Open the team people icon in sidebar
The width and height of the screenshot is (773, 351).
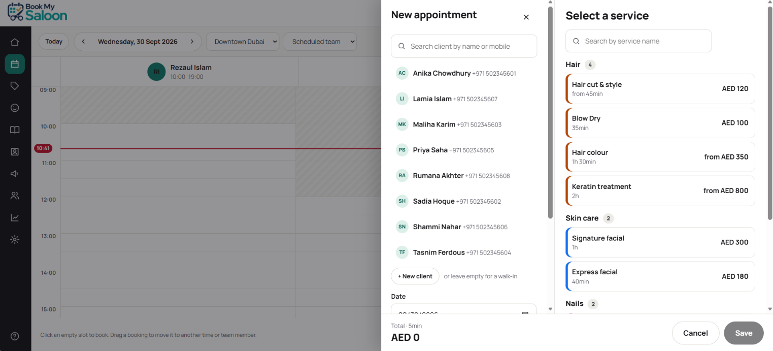(x=15, y=196)
